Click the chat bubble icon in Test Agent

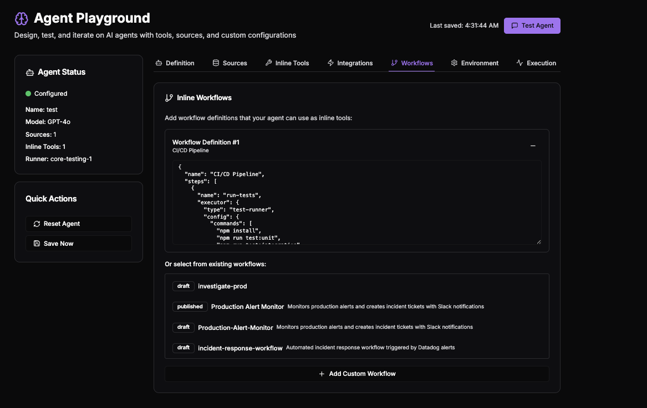coord(514,25)
